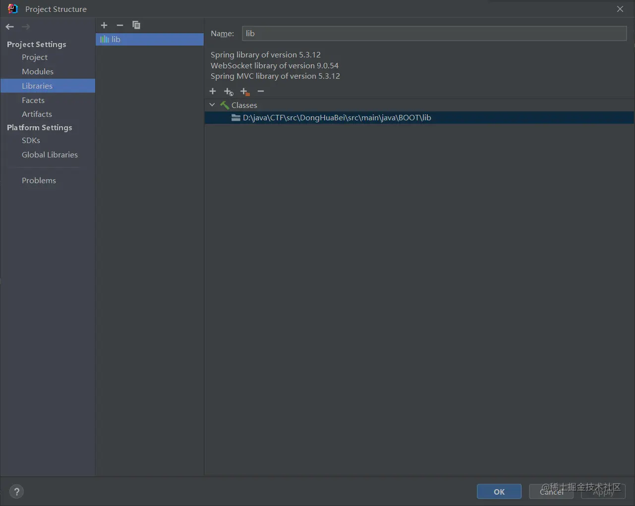The image size is (635, 506).
Task: Click 'WebSocket library of version 9.0.54' text
Action: click(275, 66)
